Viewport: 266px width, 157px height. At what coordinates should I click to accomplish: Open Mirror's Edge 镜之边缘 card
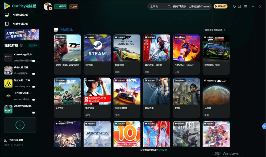97,98
